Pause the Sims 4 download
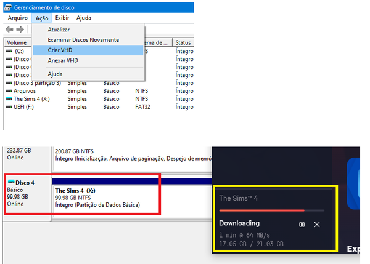 (x=302, y=225)
